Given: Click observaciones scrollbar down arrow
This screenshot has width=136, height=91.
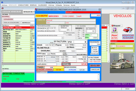Looking at the screenshot, I should coord(98,79).
